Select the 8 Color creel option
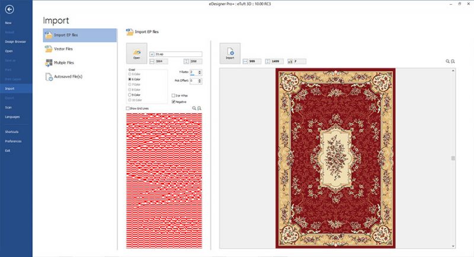474x257 pixels. click(x=134, y=89)
